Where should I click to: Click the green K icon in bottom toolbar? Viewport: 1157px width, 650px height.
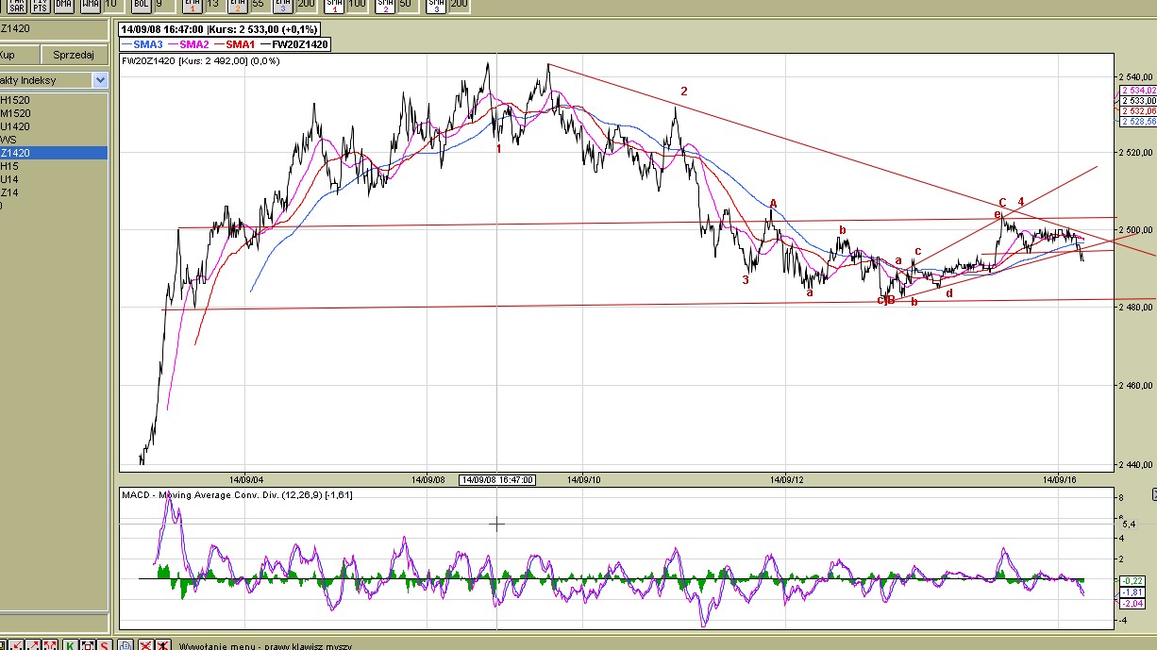(70, 645)
